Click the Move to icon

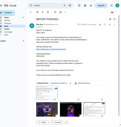[x=60, y=12]
